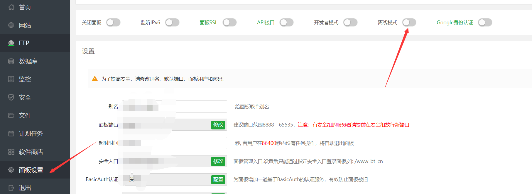Click the security shield icon
Image resolution: width=532 pixels, height=194 pixels.
11,97
